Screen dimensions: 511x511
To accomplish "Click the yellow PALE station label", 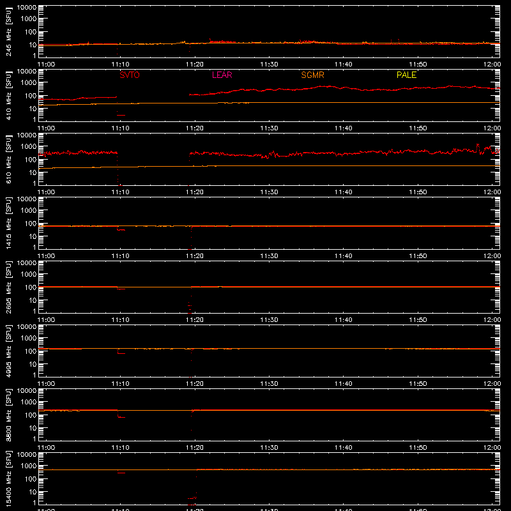I will click(x=406, y=75).
